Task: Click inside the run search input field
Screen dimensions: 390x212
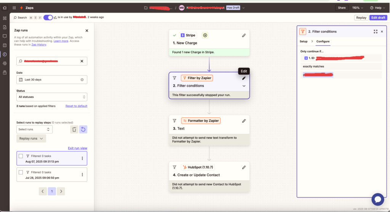Action: tap(52, 61)
